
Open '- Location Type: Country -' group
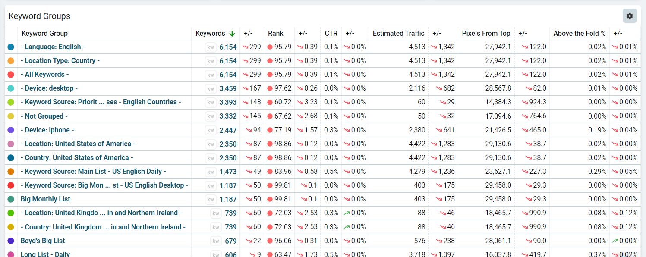[60, 60]
